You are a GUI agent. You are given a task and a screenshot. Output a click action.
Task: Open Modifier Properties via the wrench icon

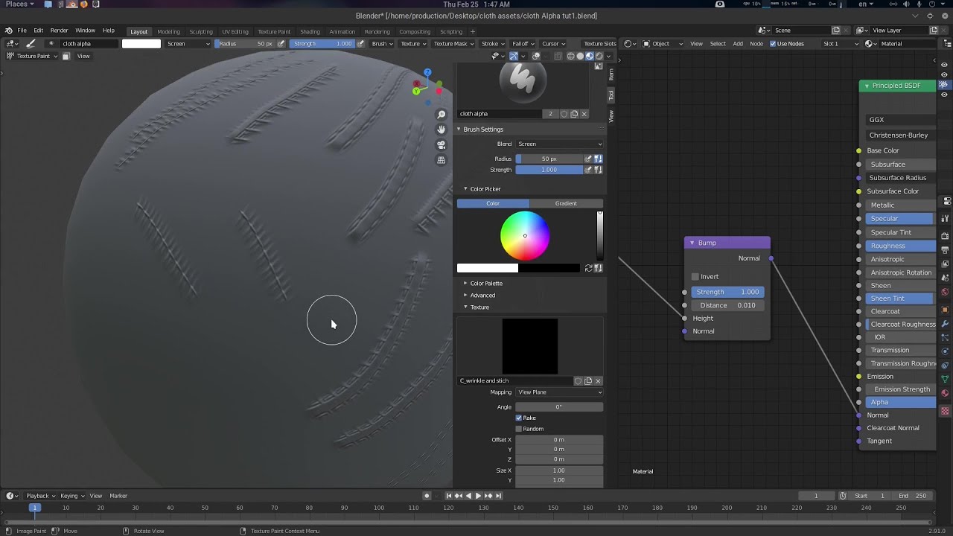946,323
